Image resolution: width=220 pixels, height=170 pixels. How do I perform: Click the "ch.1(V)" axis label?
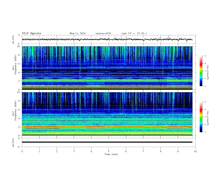point(13,39)
